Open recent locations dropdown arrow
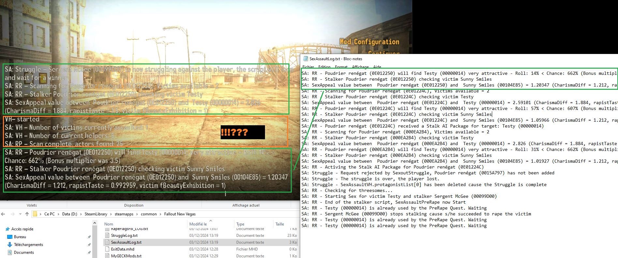 20,214
